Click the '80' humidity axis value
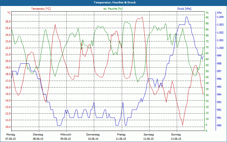 (x=207, y=35)
